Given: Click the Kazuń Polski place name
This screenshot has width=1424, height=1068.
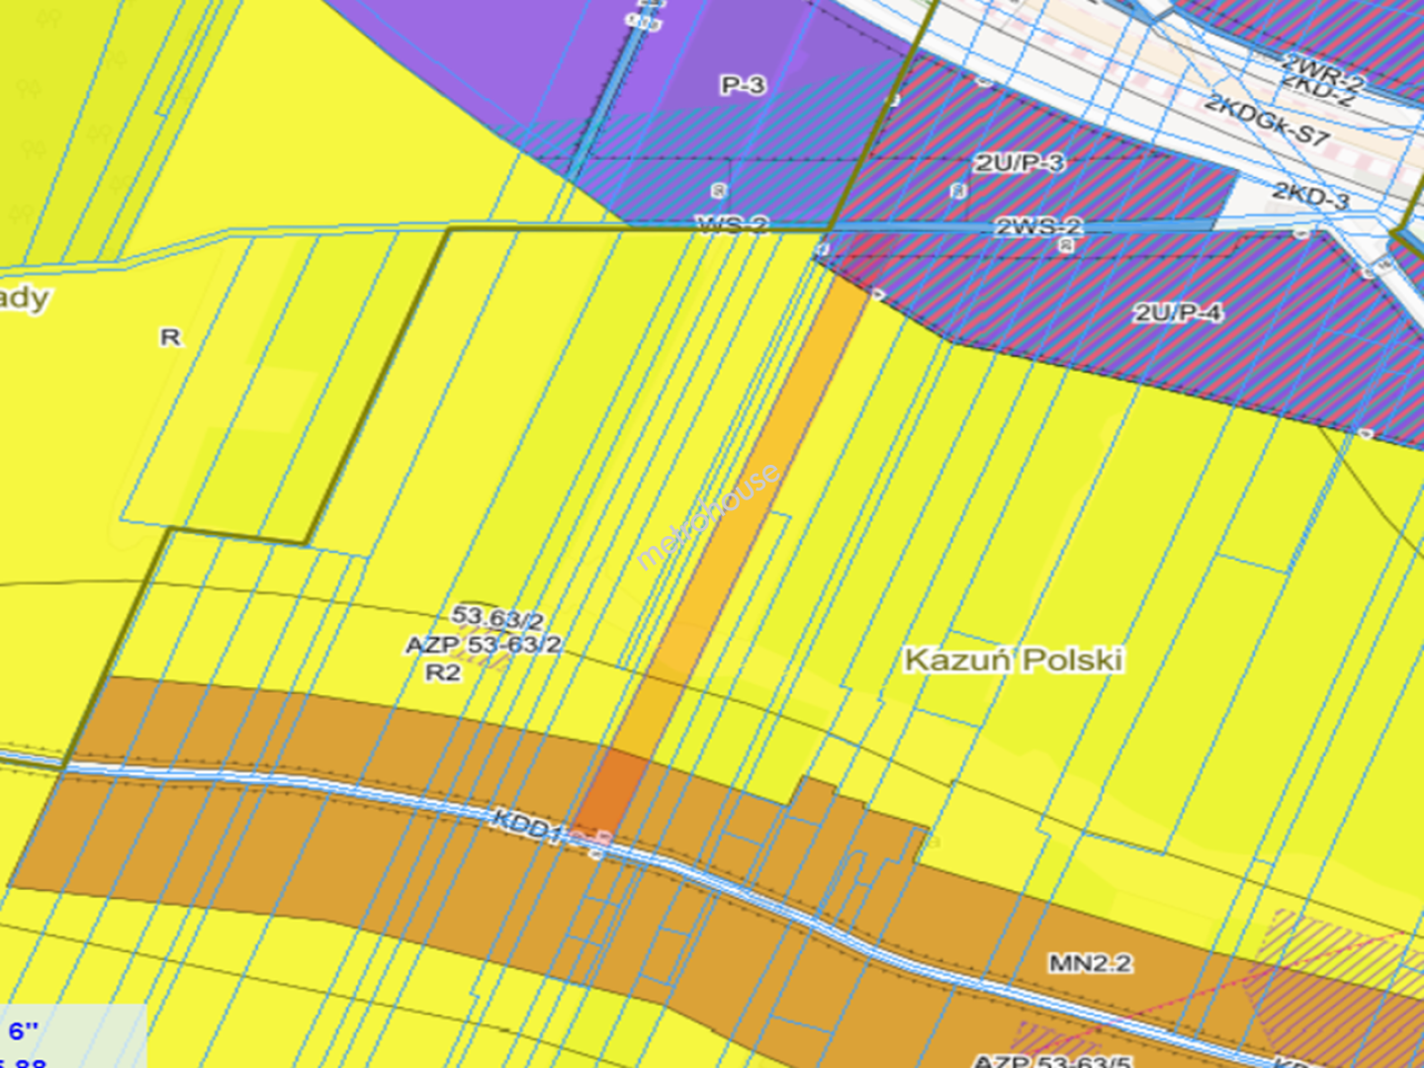Looking at the screenshot, I should (1015, 660).
